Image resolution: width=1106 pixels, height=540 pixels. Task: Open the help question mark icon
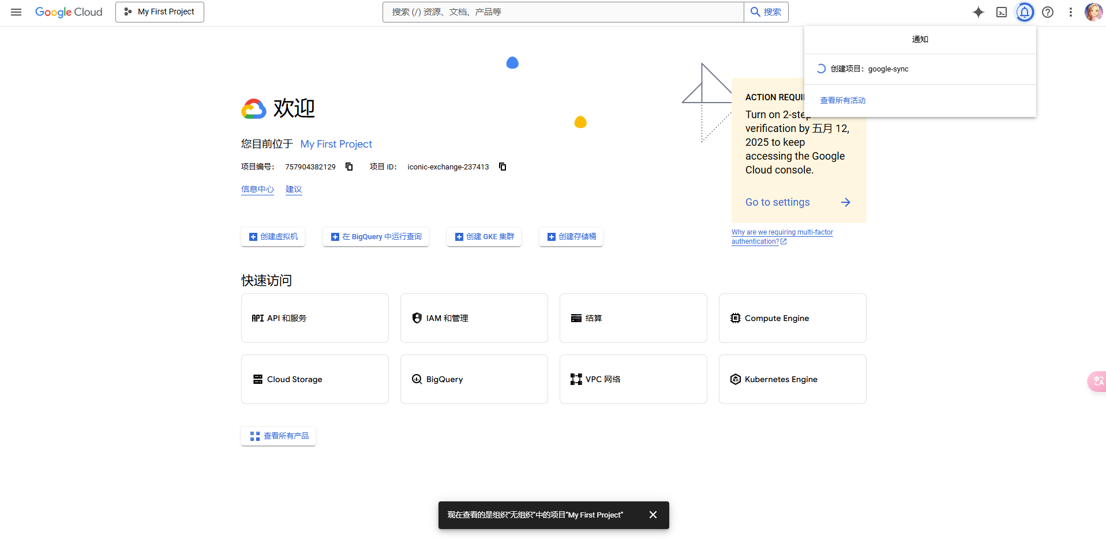pyautogui.click(x=1048, y=12)
